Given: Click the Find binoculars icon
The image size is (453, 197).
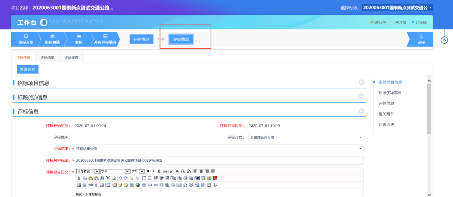Looking at the screenshot, I should coord(102,178).
